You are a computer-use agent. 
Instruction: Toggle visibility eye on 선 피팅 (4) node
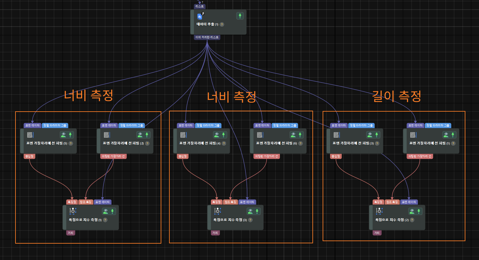click(217, 135)
